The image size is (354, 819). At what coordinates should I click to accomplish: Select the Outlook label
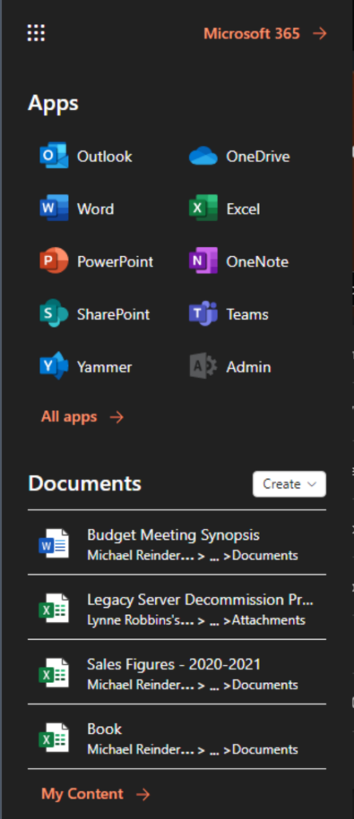coord(105,157)
